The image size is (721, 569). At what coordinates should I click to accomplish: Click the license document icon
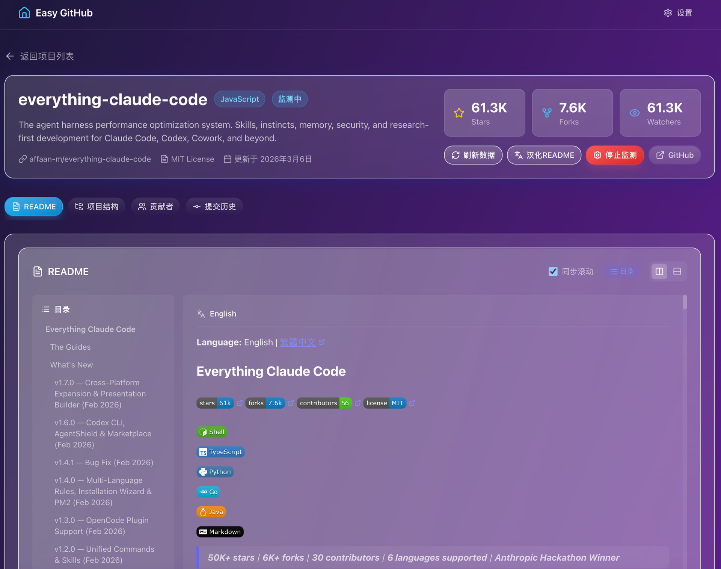pos(164,159)
